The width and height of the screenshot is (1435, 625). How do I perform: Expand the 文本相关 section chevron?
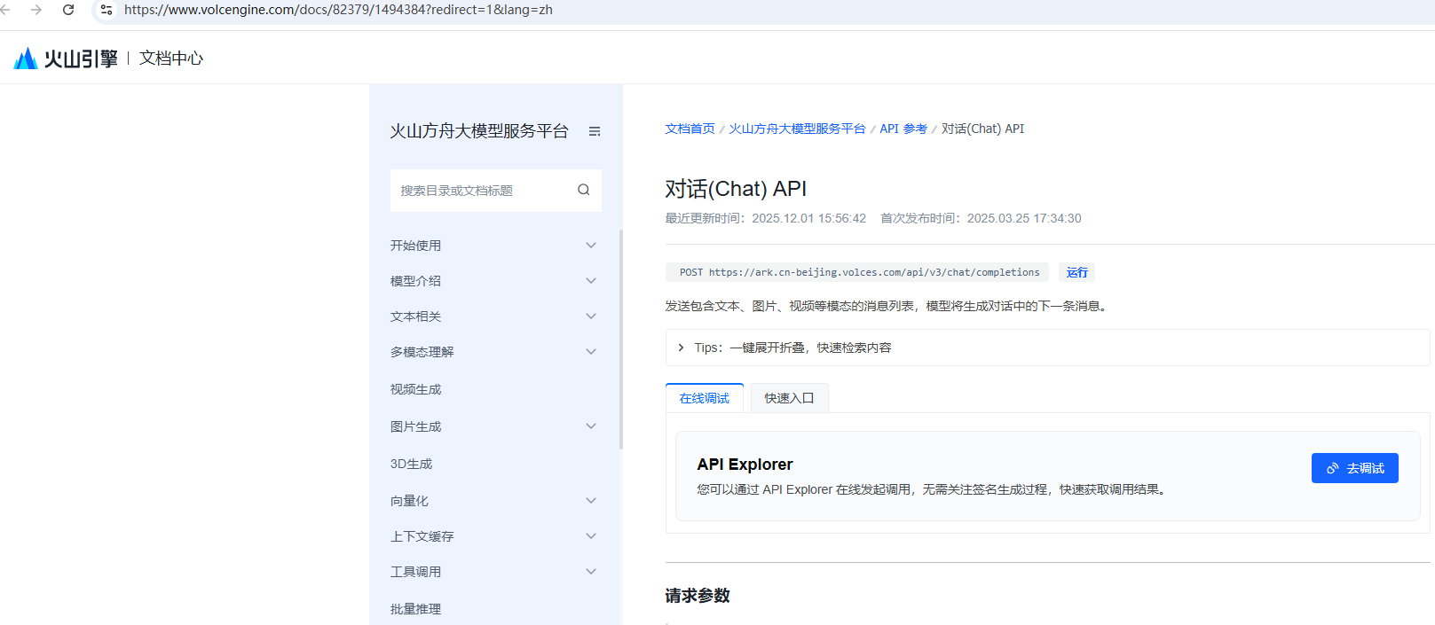(591, 316)
